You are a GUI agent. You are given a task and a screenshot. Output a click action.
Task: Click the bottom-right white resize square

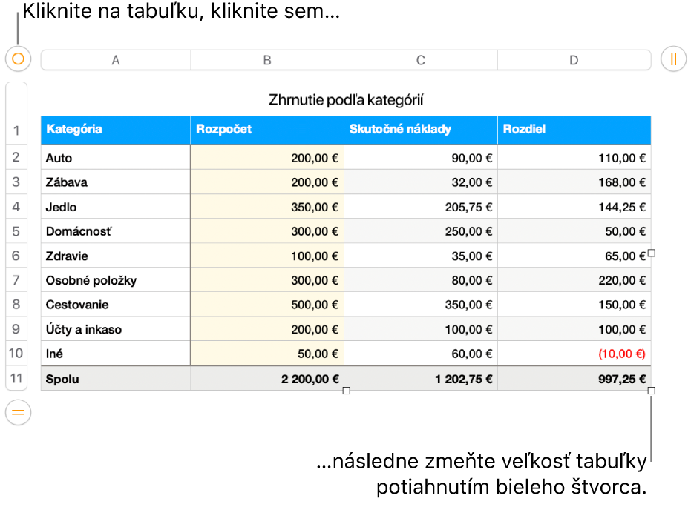tap(652, 391)
